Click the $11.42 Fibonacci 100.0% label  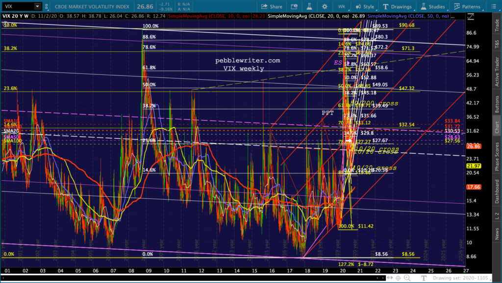point(366,226)
